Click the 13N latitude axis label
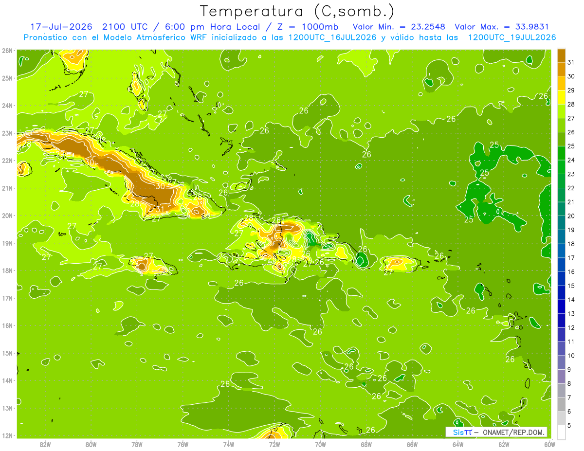Screen dimensions: 584x451 7,408
